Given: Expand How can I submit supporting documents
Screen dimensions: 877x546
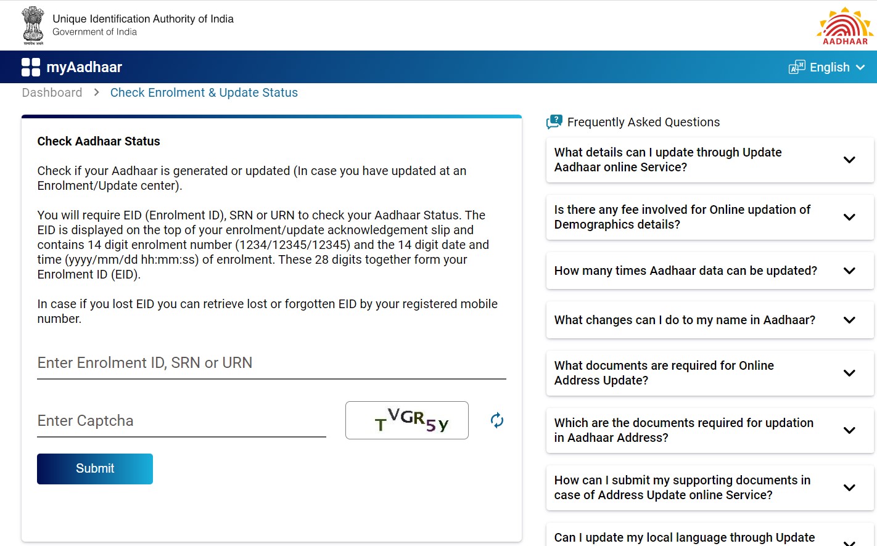Looking at the screenshot, I should pyautogui.click(x=849, y=487).
